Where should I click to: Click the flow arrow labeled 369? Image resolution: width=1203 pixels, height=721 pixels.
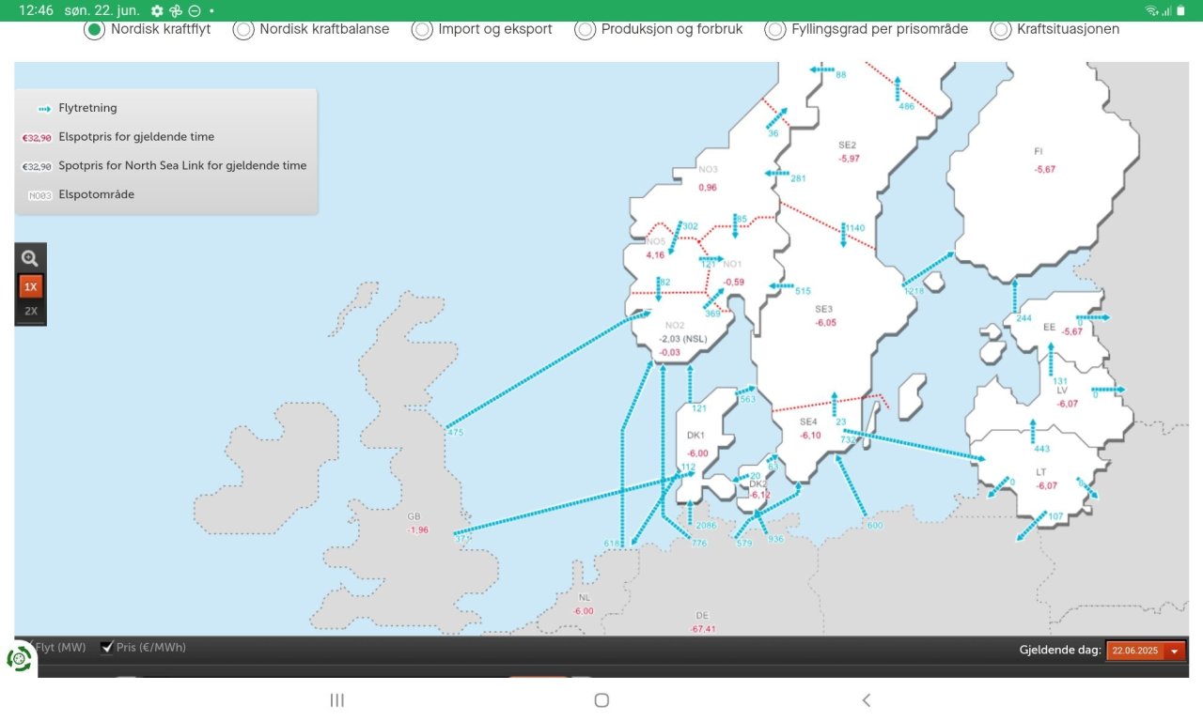[x=714, y=299]
